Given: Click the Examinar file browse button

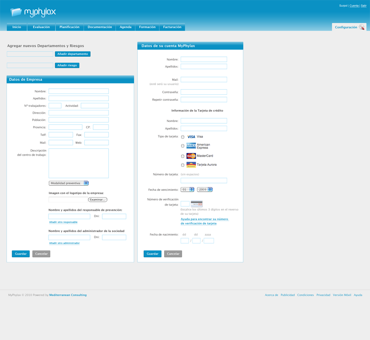Looking at the screenshot, I should click(x=98, y=200).
